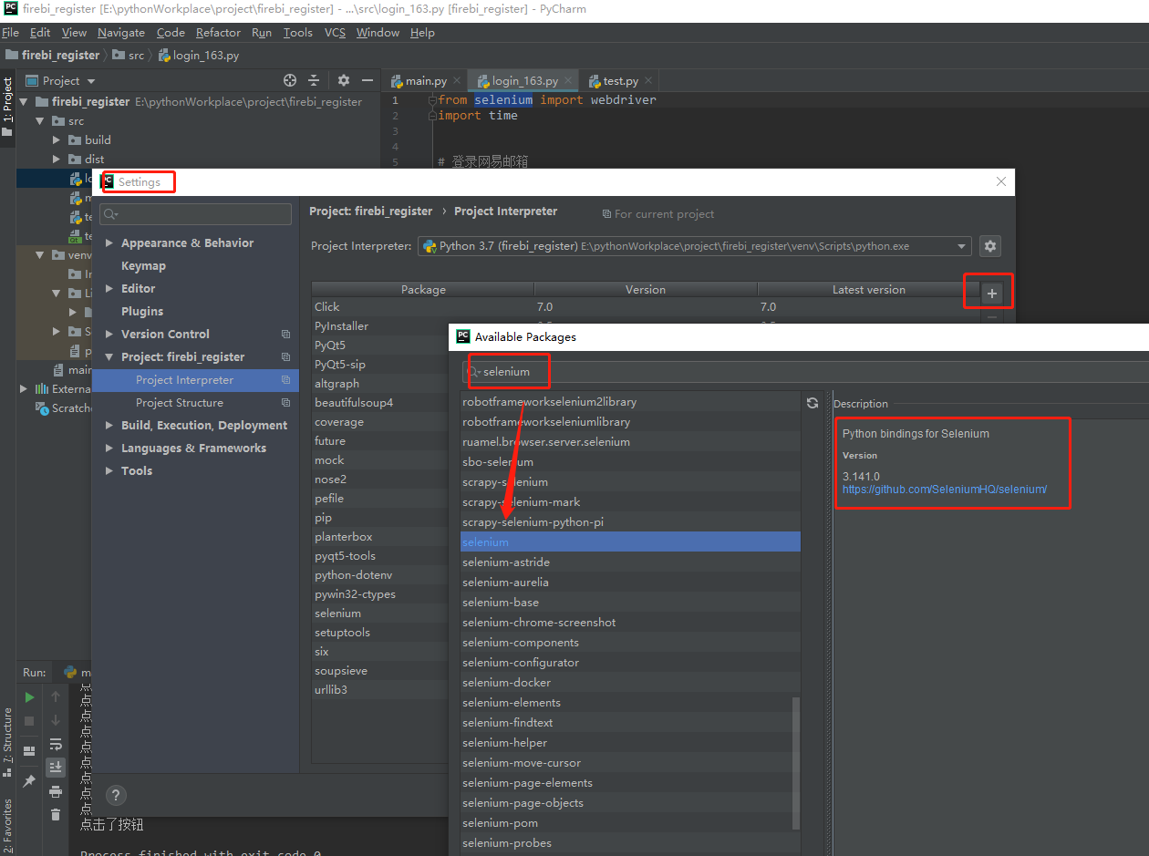Click the scroll-from-source crosshair icon in Project panel
This screenshot has height=856, width=1149.
290,80
